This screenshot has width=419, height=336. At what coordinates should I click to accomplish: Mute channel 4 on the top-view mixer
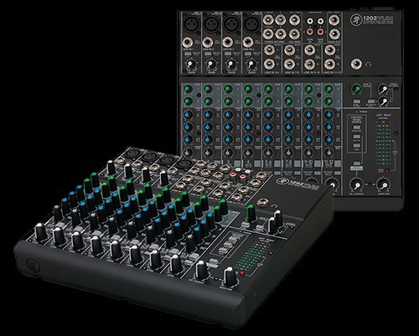pos(257,163)
